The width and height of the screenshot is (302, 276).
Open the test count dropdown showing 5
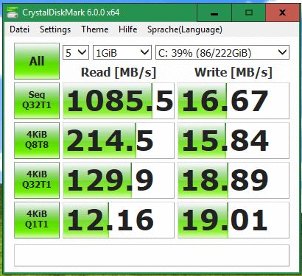[76, 52]
